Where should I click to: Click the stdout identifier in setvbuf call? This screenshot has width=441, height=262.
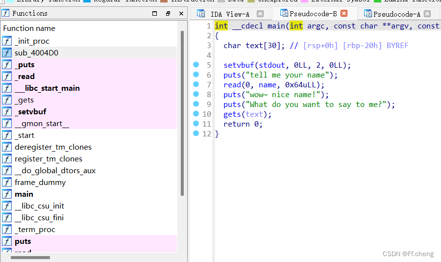[x=271, y=65]
